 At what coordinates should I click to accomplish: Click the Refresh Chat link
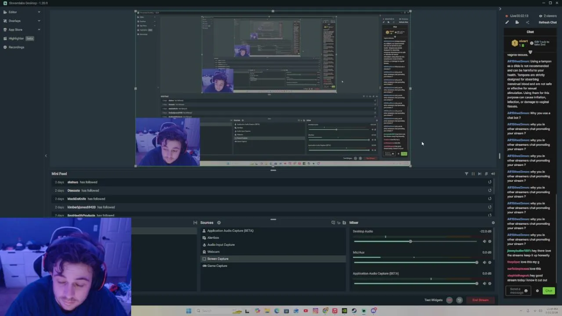pyautogui.click(x=548, y=22)
